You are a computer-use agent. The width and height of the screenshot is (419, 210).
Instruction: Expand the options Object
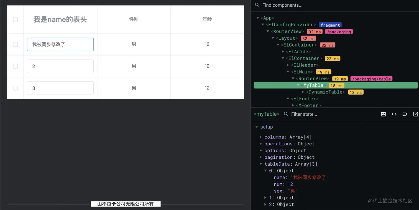261,151
